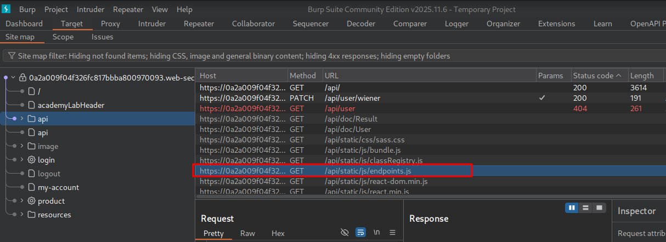
Task: Toggle hidden-items eye icon in Request panel
Action: coord(345,233)
